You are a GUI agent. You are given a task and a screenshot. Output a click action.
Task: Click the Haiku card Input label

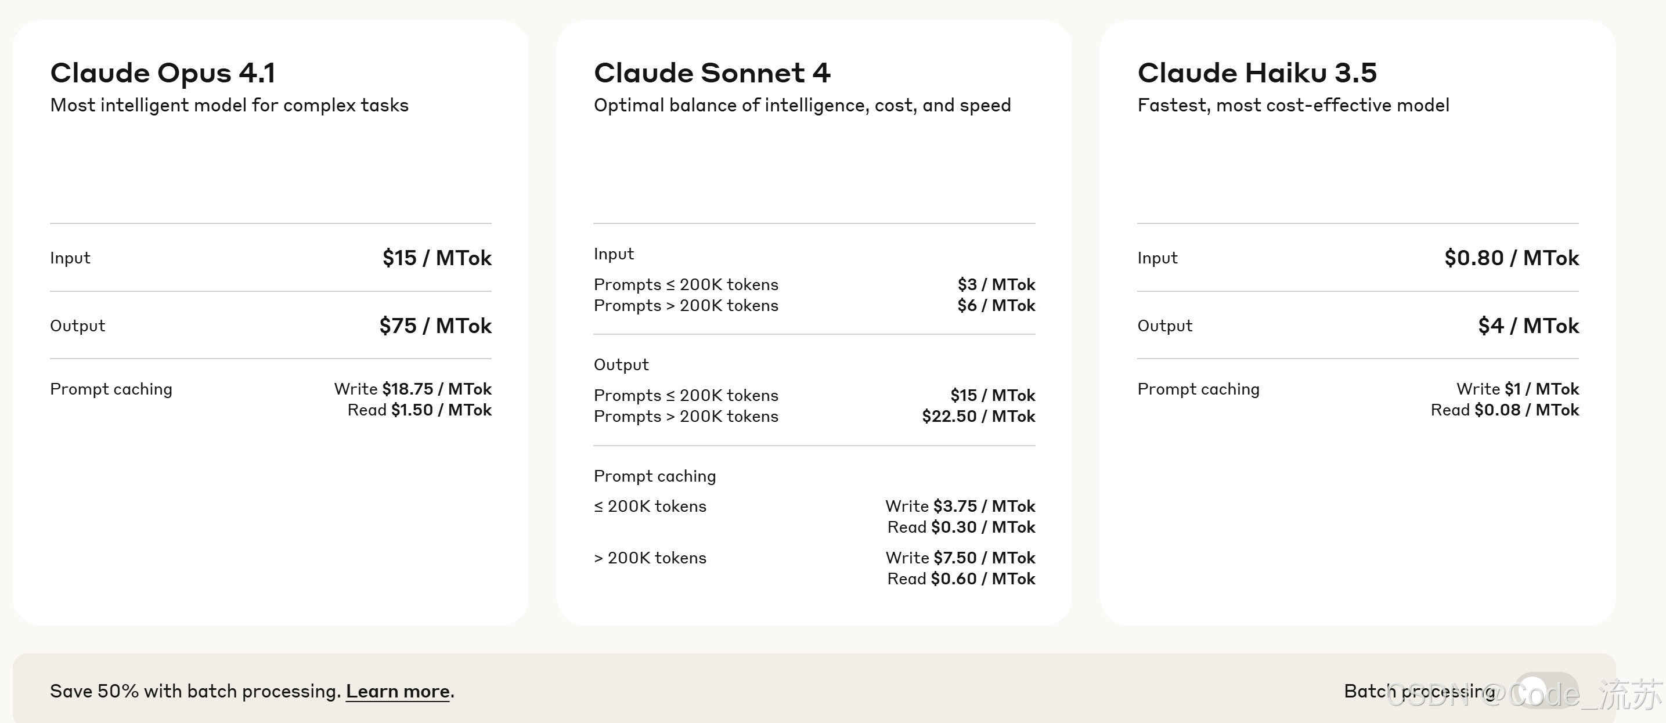(1157, 258)
